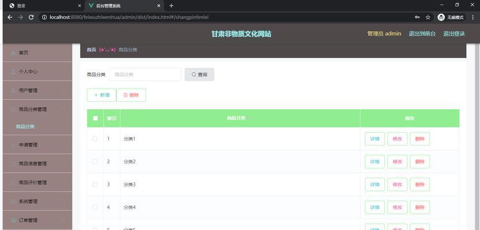Click 修改 for 分类2
The width and height of the screenshot is (480, 230).
pyautogui.click(x=397, y=162)
